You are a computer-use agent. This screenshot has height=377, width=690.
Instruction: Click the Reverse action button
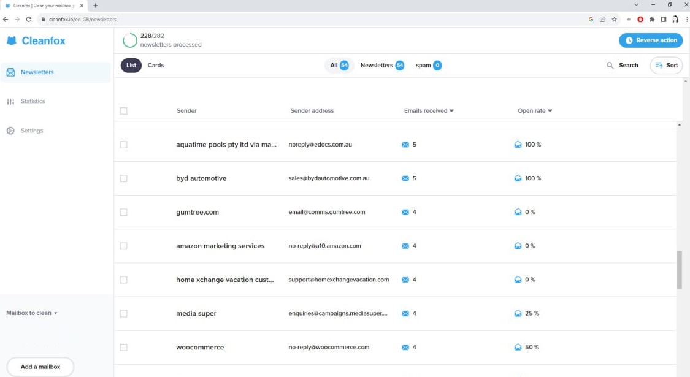tap(651, 40)
